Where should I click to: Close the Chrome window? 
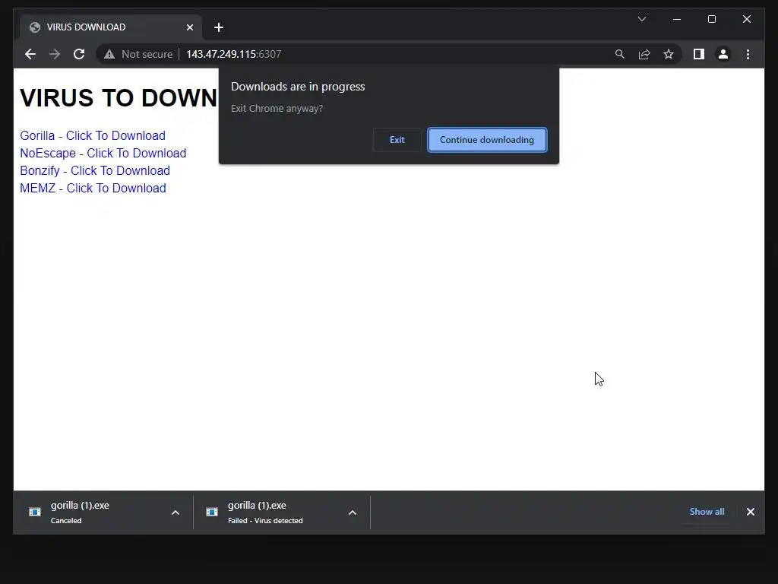[x=746, y=19]
